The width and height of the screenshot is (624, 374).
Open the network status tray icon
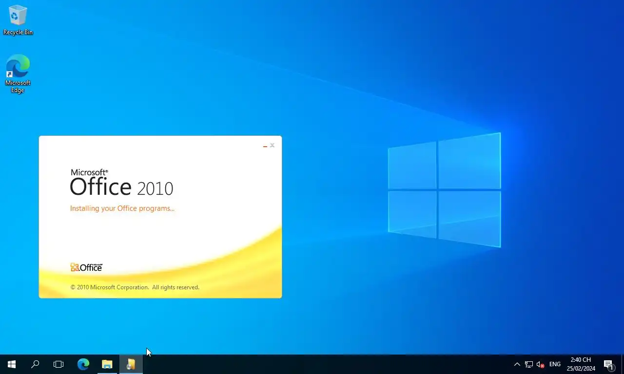(529, 364)
